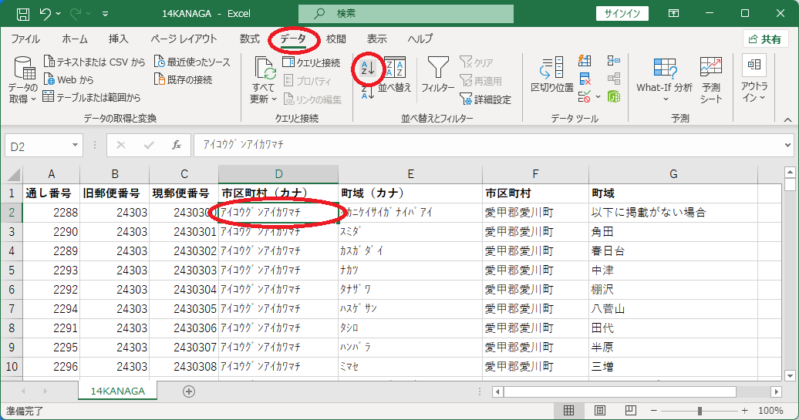
Task: Switch to the 数式 tab
Action: click(x=250, y=39)
